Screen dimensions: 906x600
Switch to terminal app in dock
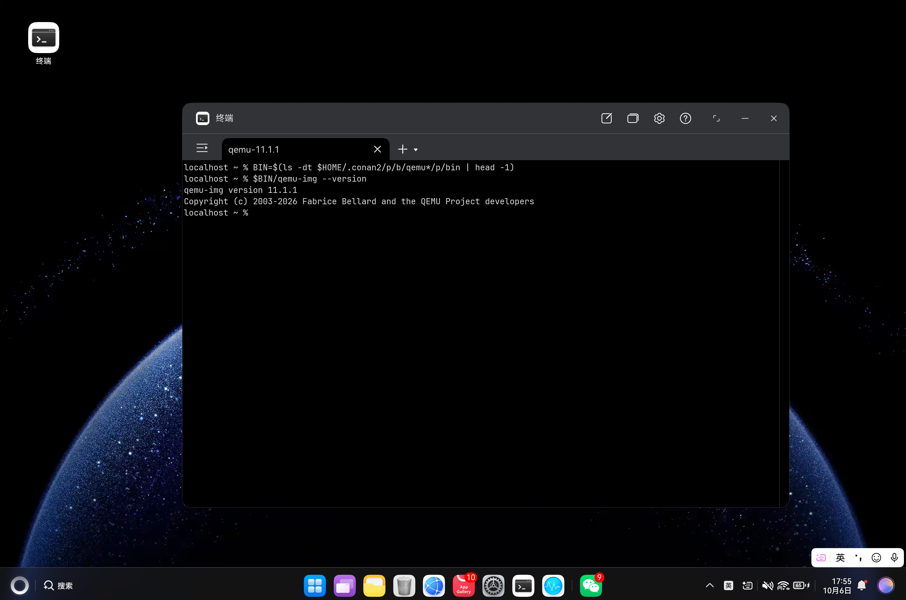coord(523,585)
